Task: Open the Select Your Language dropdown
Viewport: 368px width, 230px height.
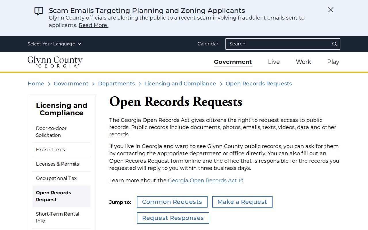Action: [54, 44]
